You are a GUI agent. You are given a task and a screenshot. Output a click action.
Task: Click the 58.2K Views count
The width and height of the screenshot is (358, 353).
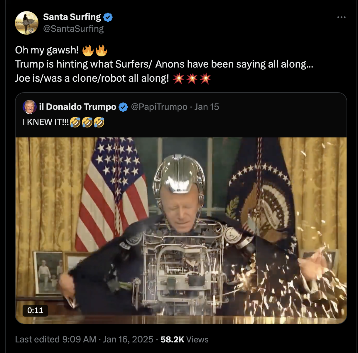pos(185,339)
